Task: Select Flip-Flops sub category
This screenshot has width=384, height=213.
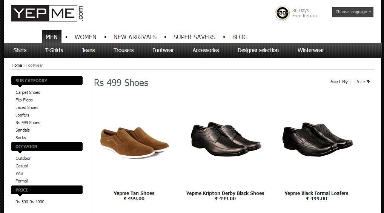Action: 24,100
